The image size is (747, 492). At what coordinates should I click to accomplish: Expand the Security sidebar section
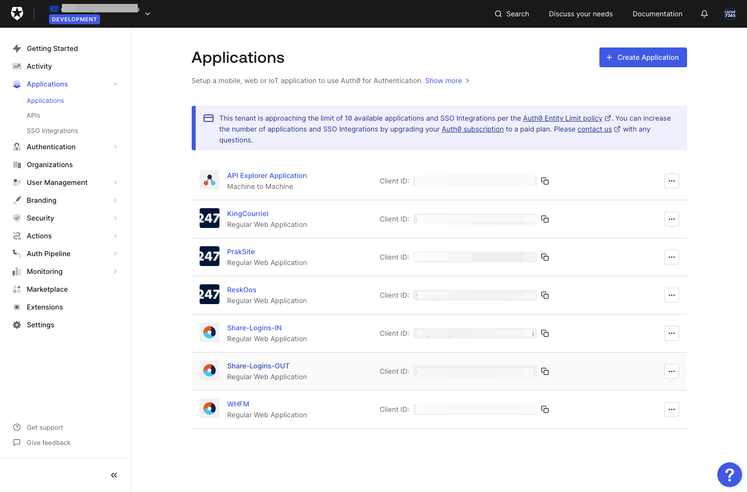click(115, 218)
